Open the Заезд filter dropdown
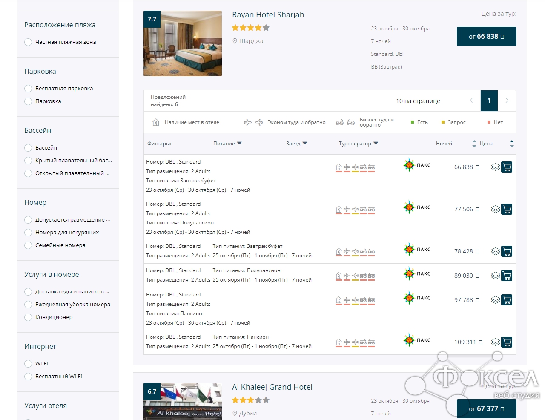 (296, 144)
